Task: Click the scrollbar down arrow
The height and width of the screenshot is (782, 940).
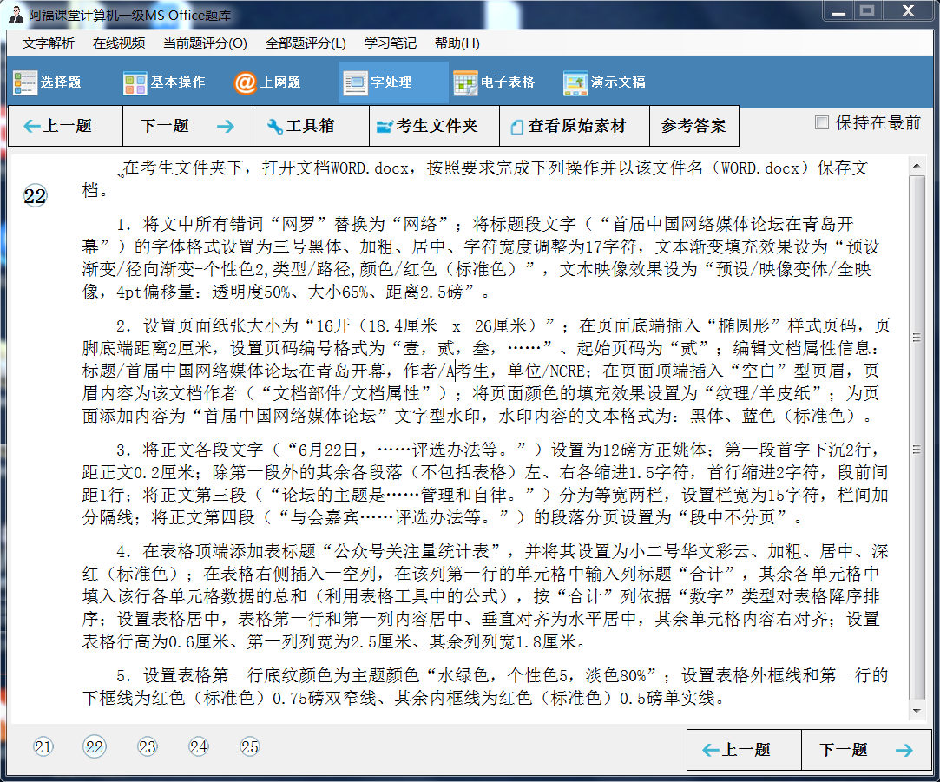Action: click(917, 712)
